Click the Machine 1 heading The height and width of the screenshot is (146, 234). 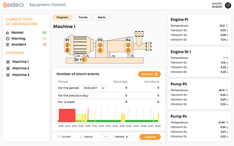pos(64,26)
